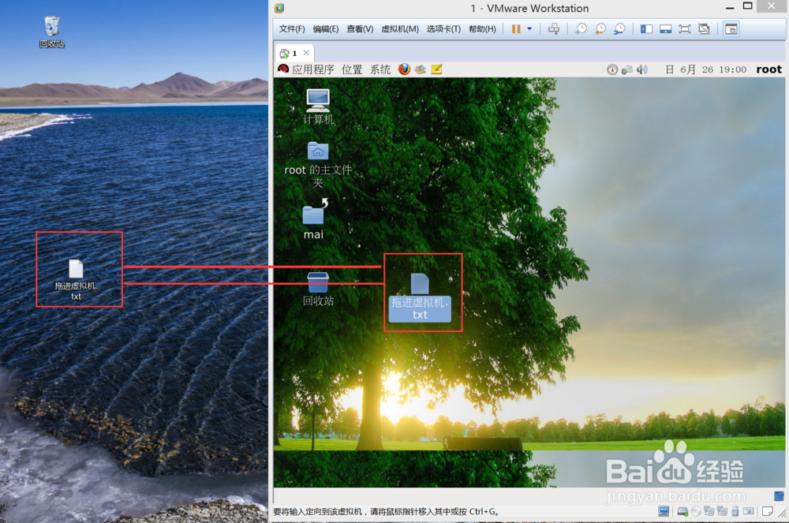Open the 应用程序 menu in guest

pos(314,69)
